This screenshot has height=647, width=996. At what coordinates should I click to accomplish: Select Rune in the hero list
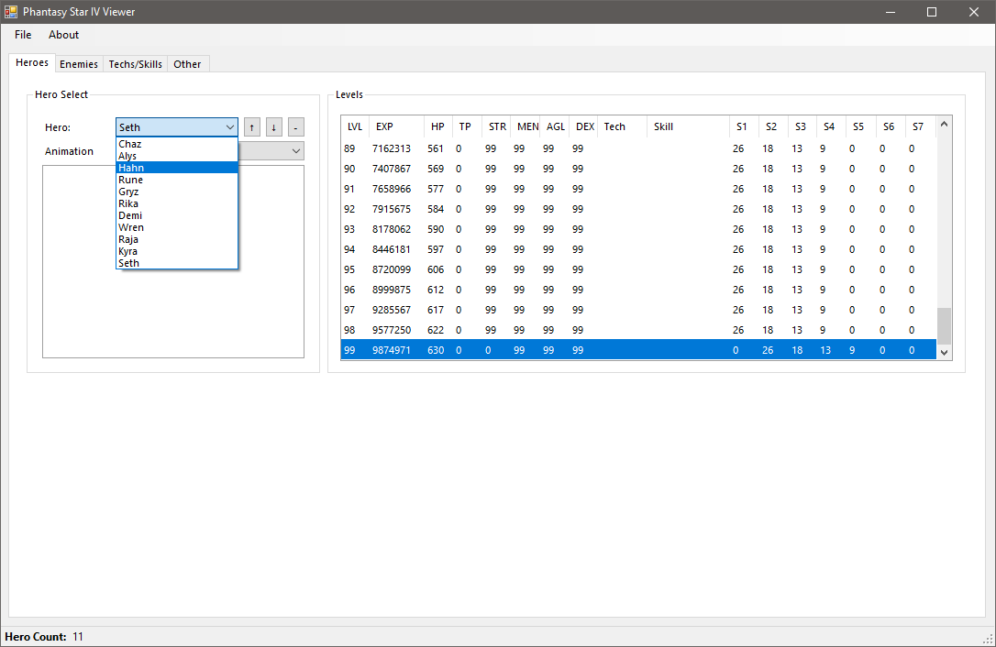[177, 180]
